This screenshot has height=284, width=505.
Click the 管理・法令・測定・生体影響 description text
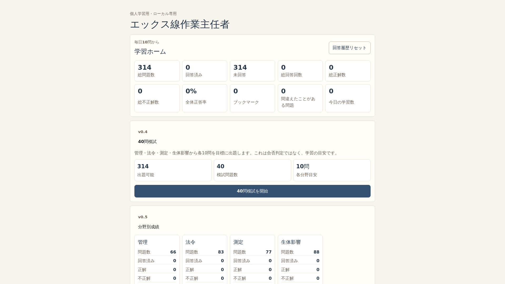point(237,153)
